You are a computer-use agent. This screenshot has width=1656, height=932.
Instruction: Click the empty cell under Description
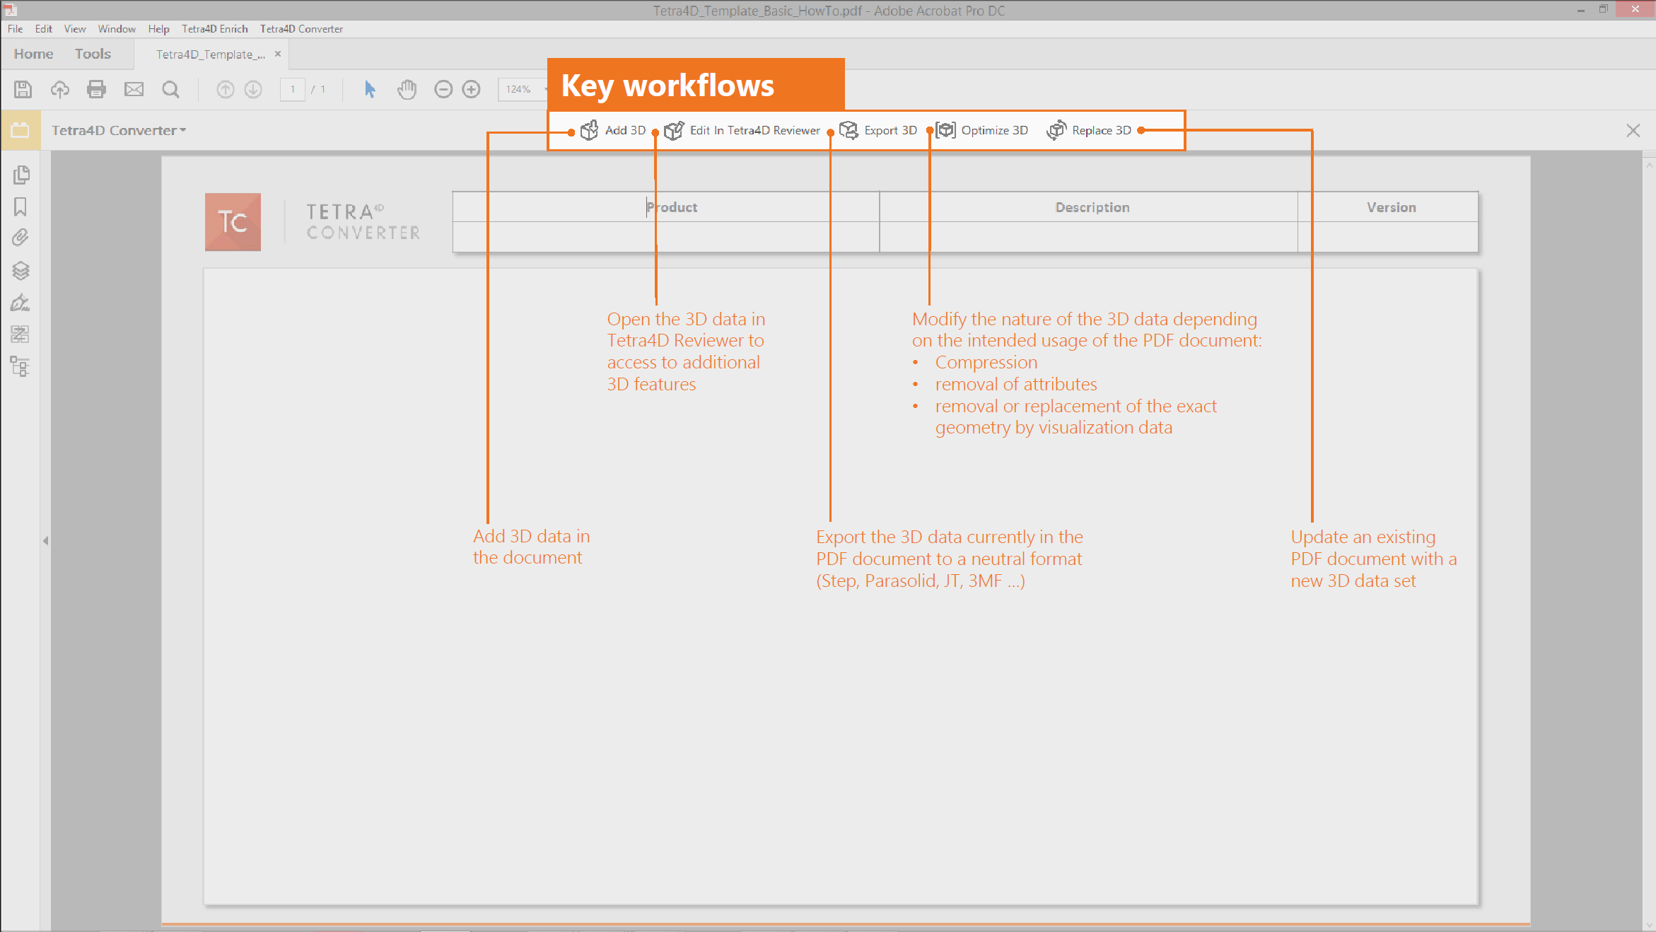(1089, 237)
